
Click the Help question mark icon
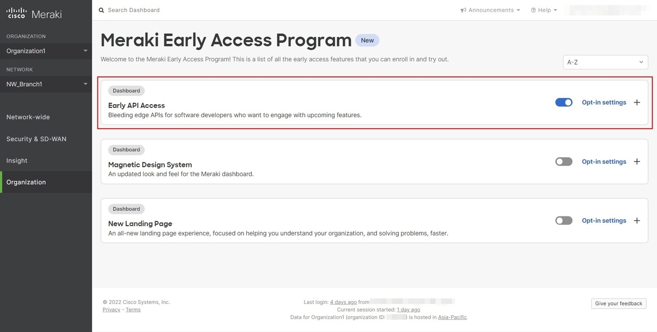tap(533, 10)
